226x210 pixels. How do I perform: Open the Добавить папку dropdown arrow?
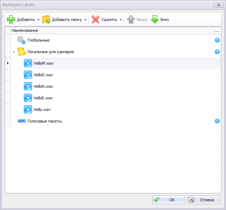(85, 20)
